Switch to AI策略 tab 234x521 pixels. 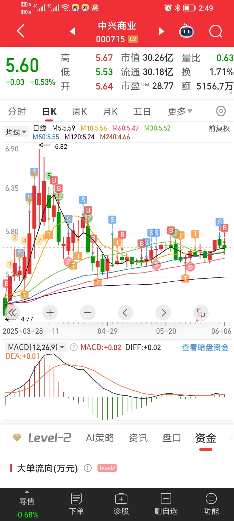(100, 438)
